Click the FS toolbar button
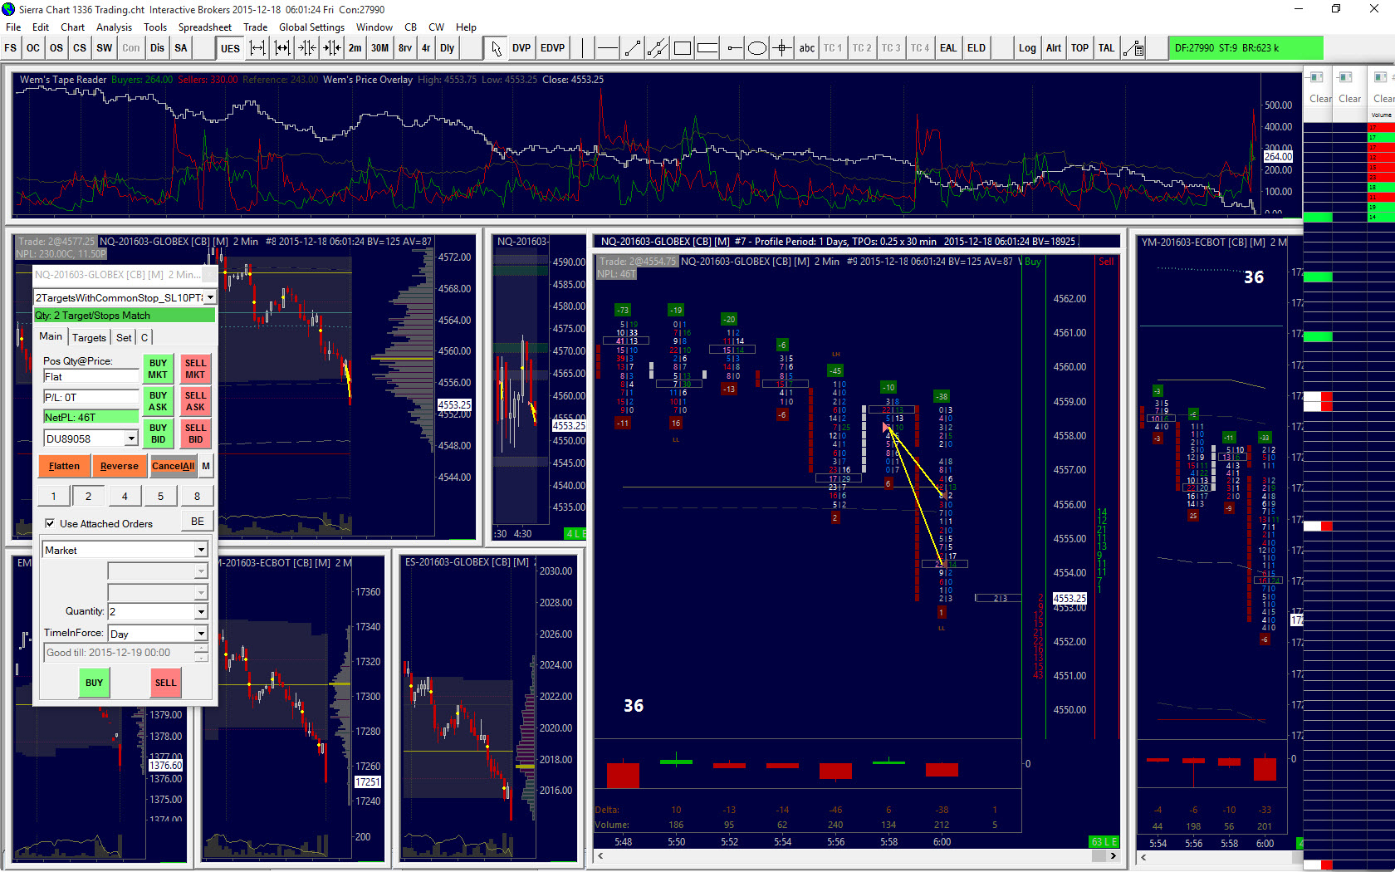This screenshot has width=1395, height=872. tap(11, 48)
